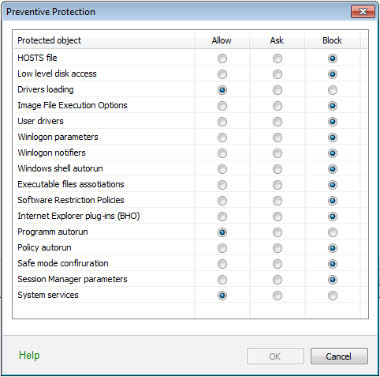Select Ask for Winlogon parameters
The height and width of the screenshot is (377, 380).
(278, 138)
